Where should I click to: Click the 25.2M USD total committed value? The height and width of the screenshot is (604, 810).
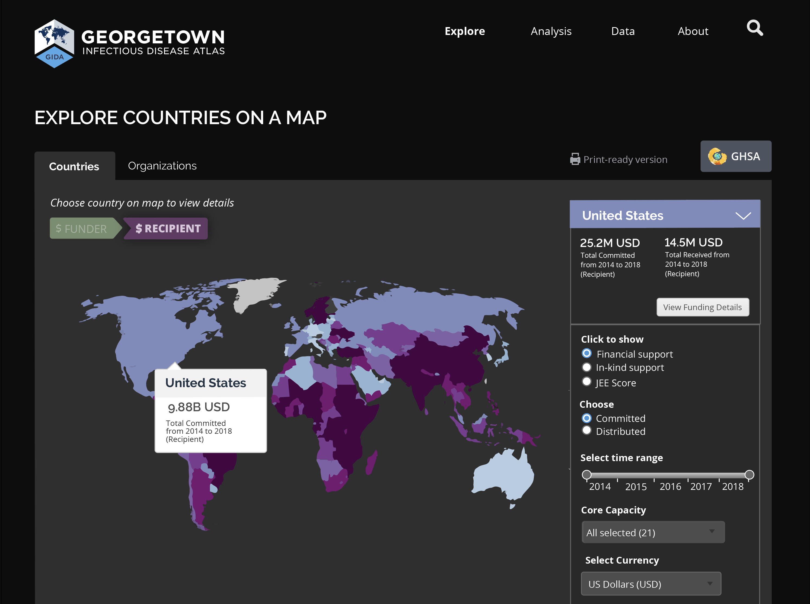[610, 243]
